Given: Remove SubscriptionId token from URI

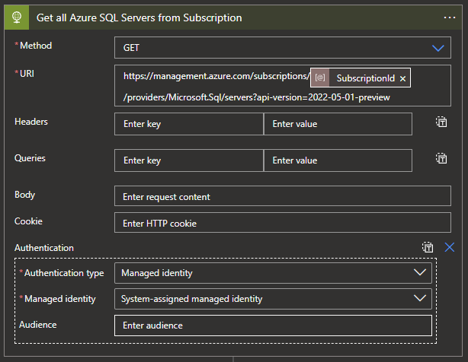Looking at the screenshot, I should click(402, 78).
